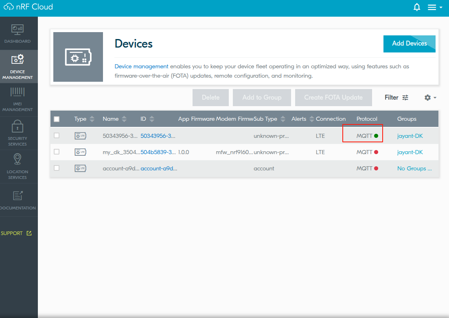This screenshot has height=318, width=449.
Task: Click LTE device type icon of account-a9d row
Action: click(81, 168)
